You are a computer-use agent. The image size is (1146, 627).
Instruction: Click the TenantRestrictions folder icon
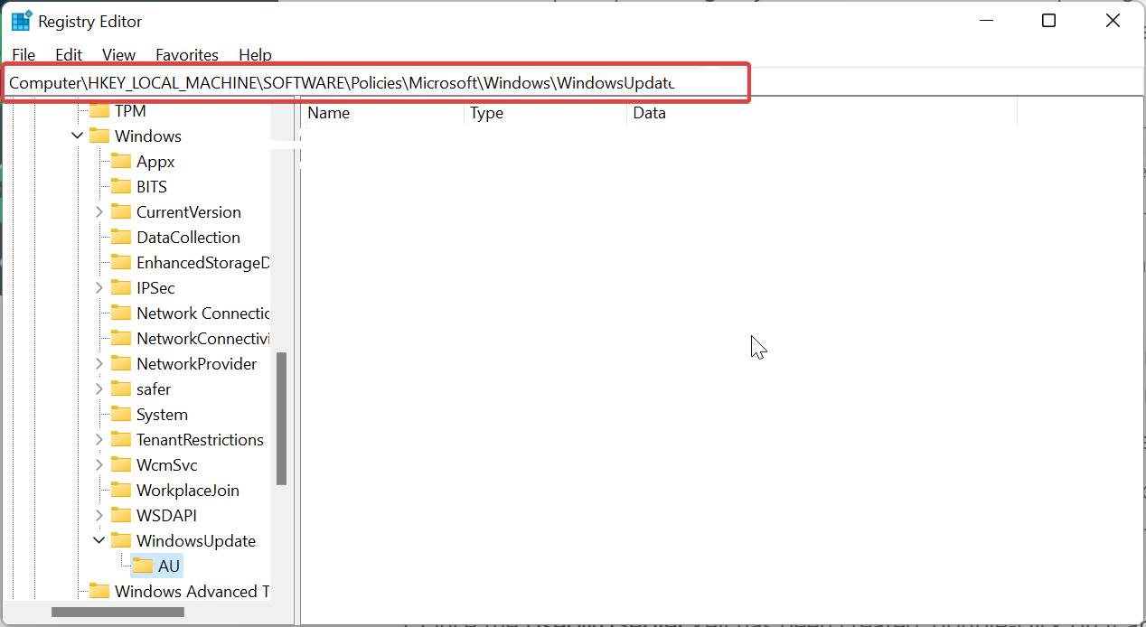(121, 440)
